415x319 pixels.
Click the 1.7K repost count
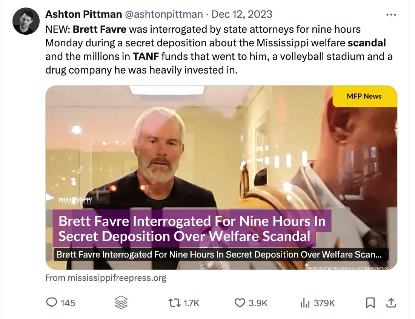pos(191,303)
